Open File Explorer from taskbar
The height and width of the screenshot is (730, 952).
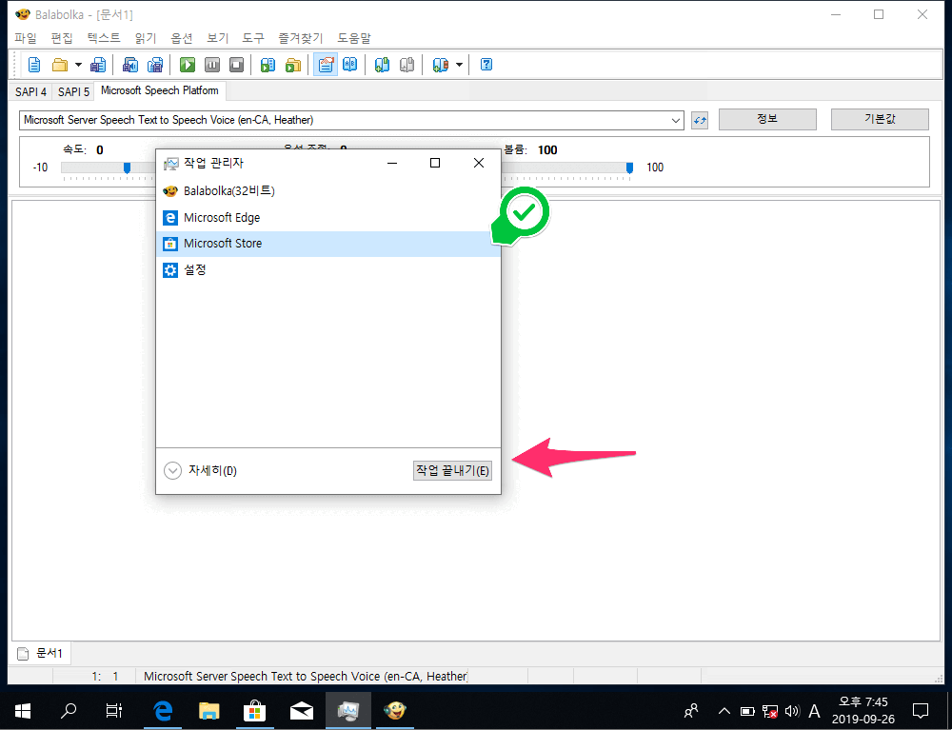pos(208,710)
